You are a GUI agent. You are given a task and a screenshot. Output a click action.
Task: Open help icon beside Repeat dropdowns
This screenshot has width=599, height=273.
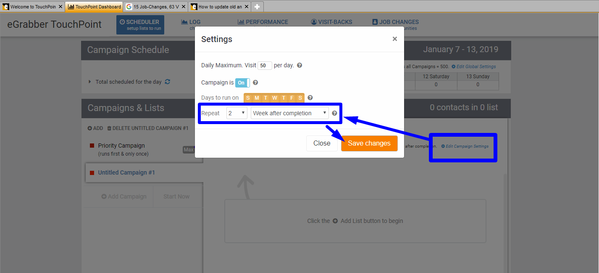[x=334, y=113]
